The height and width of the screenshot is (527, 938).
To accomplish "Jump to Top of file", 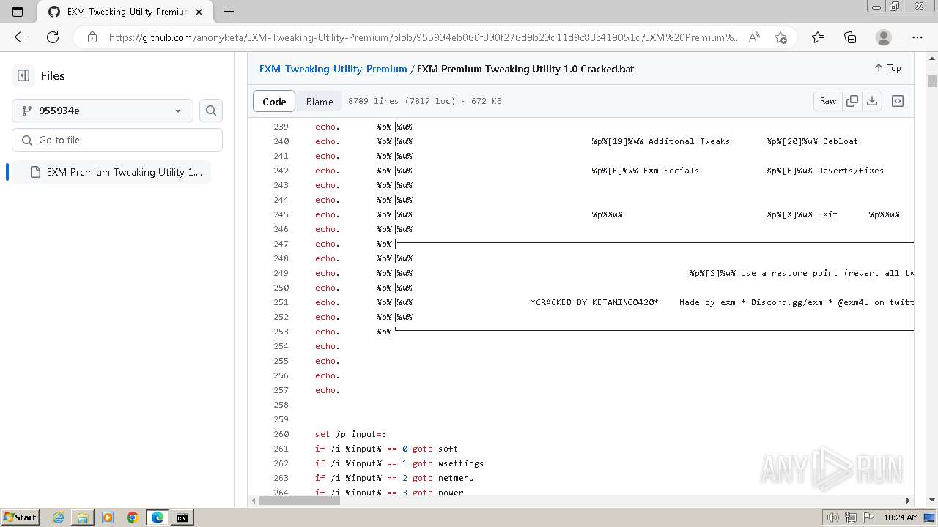I will click(887, 68).
